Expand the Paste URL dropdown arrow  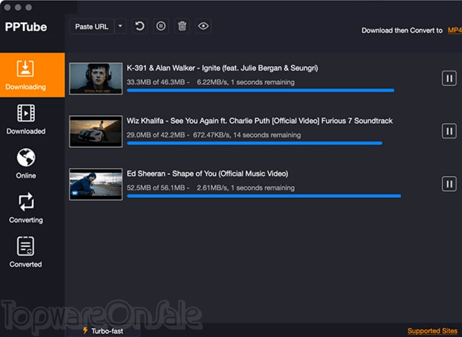coord(120,26)
